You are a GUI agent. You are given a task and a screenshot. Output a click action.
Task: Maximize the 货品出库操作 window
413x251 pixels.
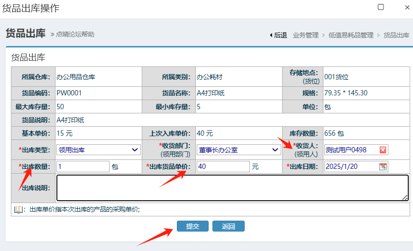click(x=380, y=7)
